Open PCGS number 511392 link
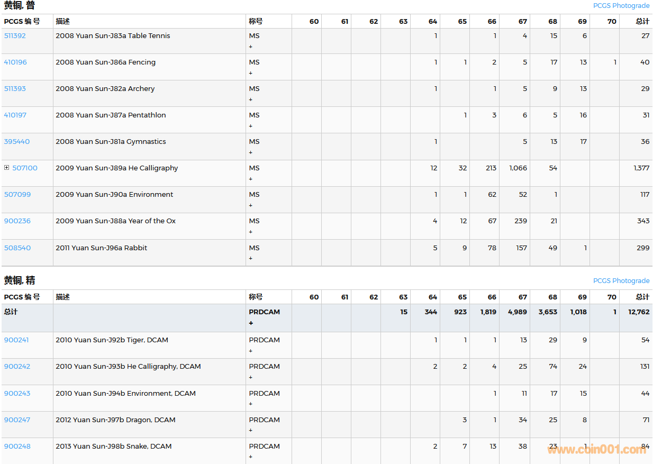 pos(15,36)
